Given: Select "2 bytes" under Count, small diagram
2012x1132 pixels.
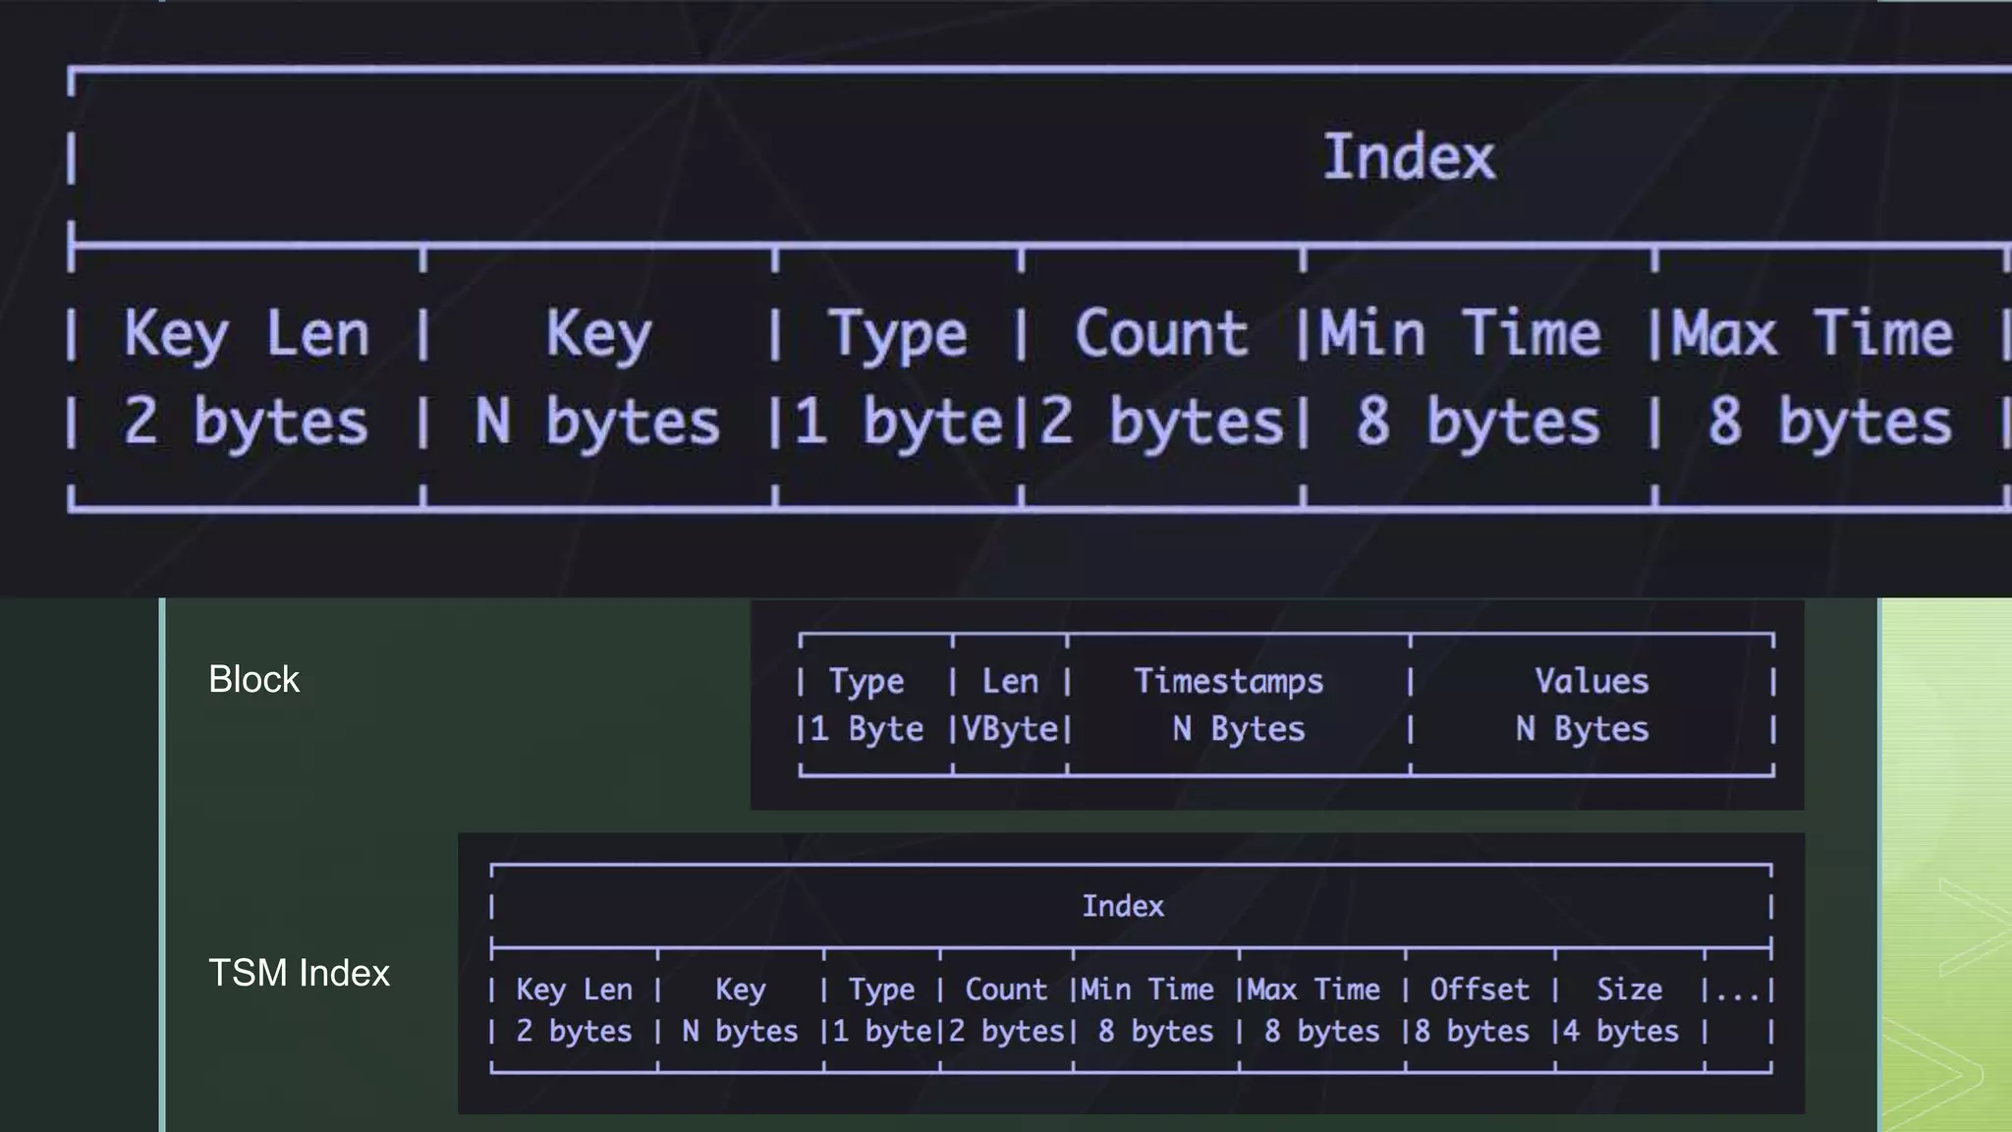Looking at the screenshot, I should [x=1006, y=1031].
